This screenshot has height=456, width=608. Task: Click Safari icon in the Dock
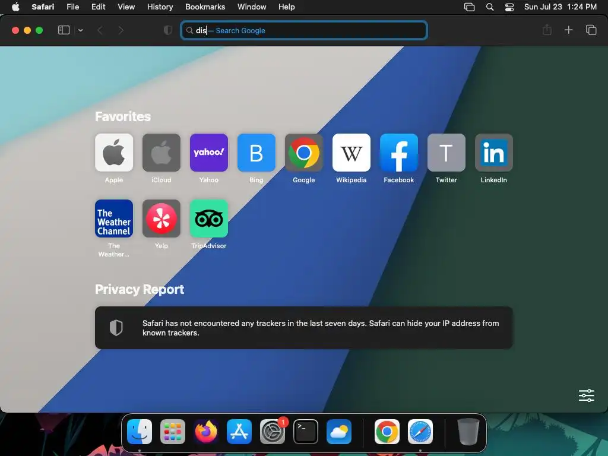click(x=420, y=431)
